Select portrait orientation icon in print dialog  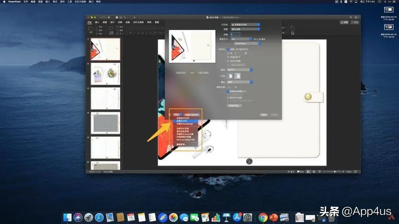click(231, 76)
